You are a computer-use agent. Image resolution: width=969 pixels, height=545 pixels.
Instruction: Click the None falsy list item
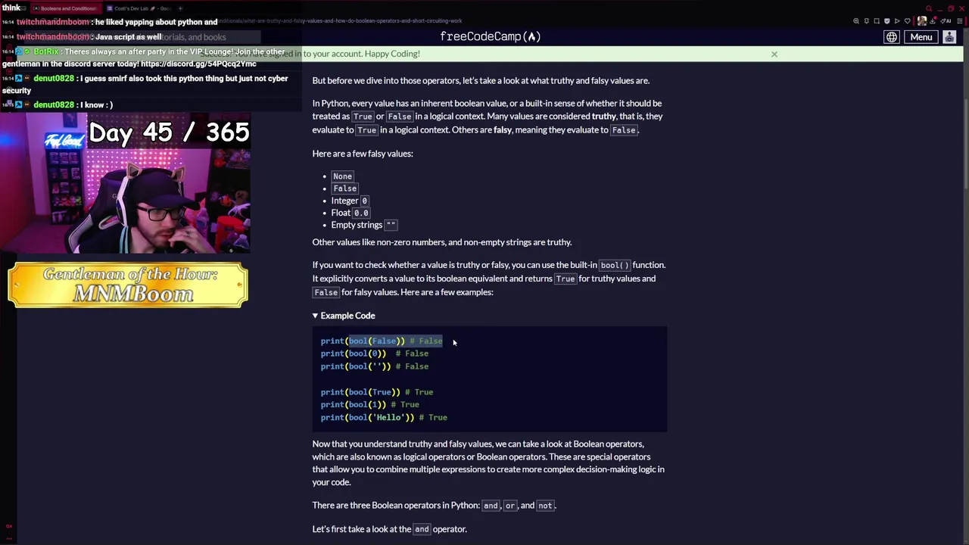[342, 176]
